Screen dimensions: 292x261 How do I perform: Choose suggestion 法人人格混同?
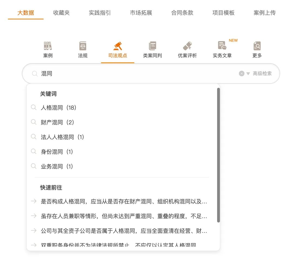click(61, 137)
